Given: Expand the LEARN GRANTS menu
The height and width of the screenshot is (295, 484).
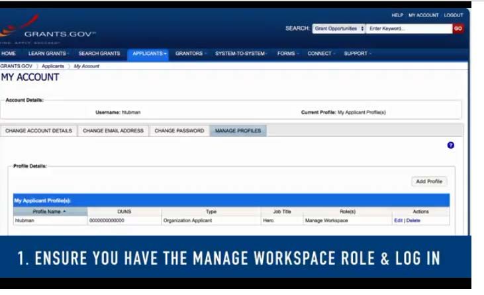Looking at the screenshot, I should [x=48, y=54].
